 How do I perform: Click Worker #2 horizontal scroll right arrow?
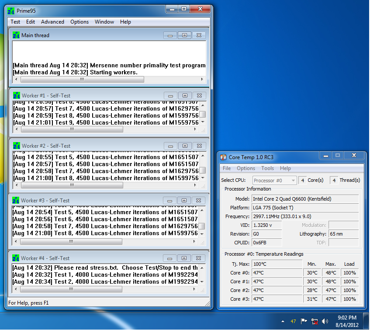pyautogui.click(x=195, y=185)
